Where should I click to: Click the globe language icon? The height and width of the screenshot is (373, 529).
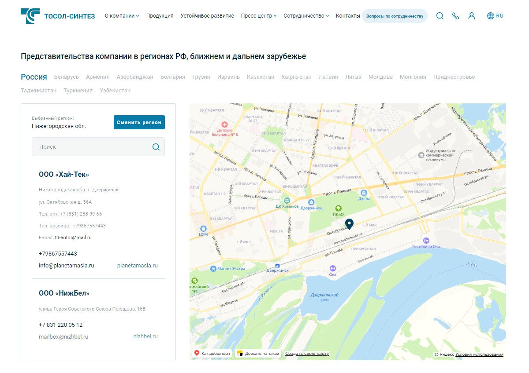(x=491, y=16)
